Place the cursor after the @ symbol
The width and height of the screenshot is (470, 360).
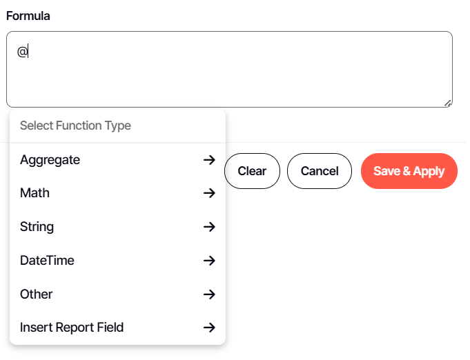coord(28,51)
